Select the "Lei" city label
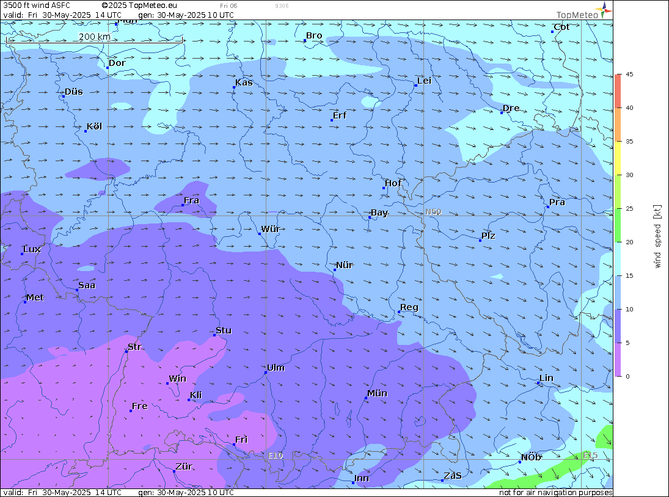The width and height of the screenshot is (669, 497). click(x=424, y=81)
